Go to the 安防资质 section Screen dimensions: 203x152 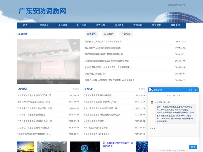coord(157,25)
